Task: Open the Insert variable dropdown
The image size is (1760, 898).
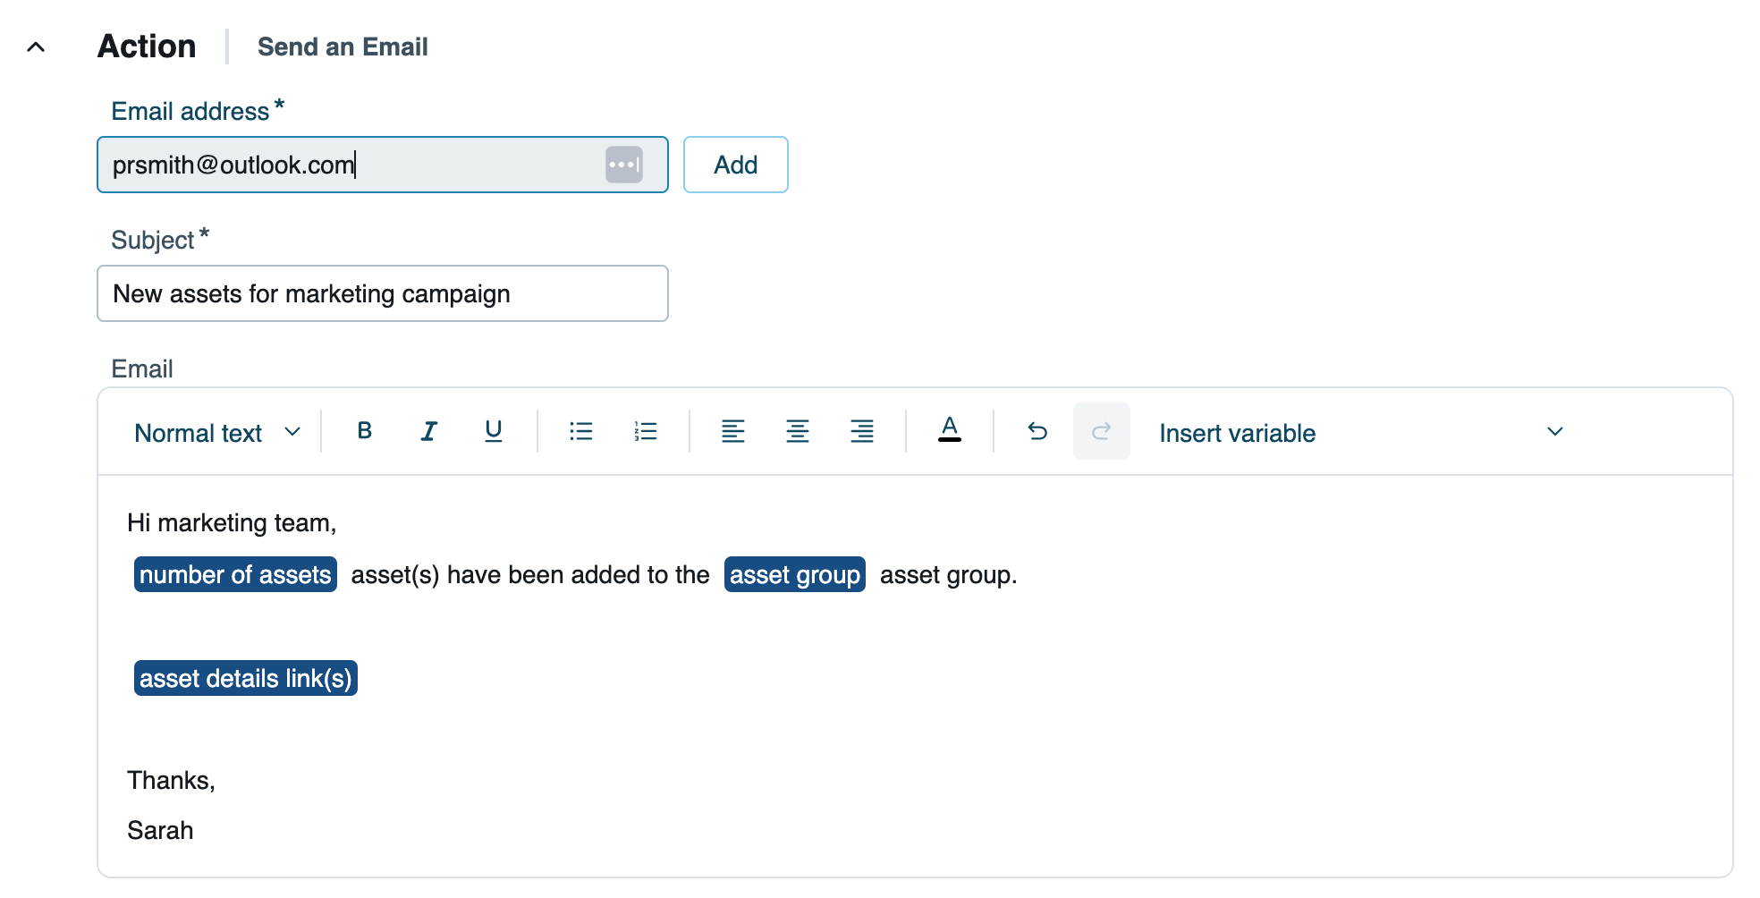Action: (1359, 433)
